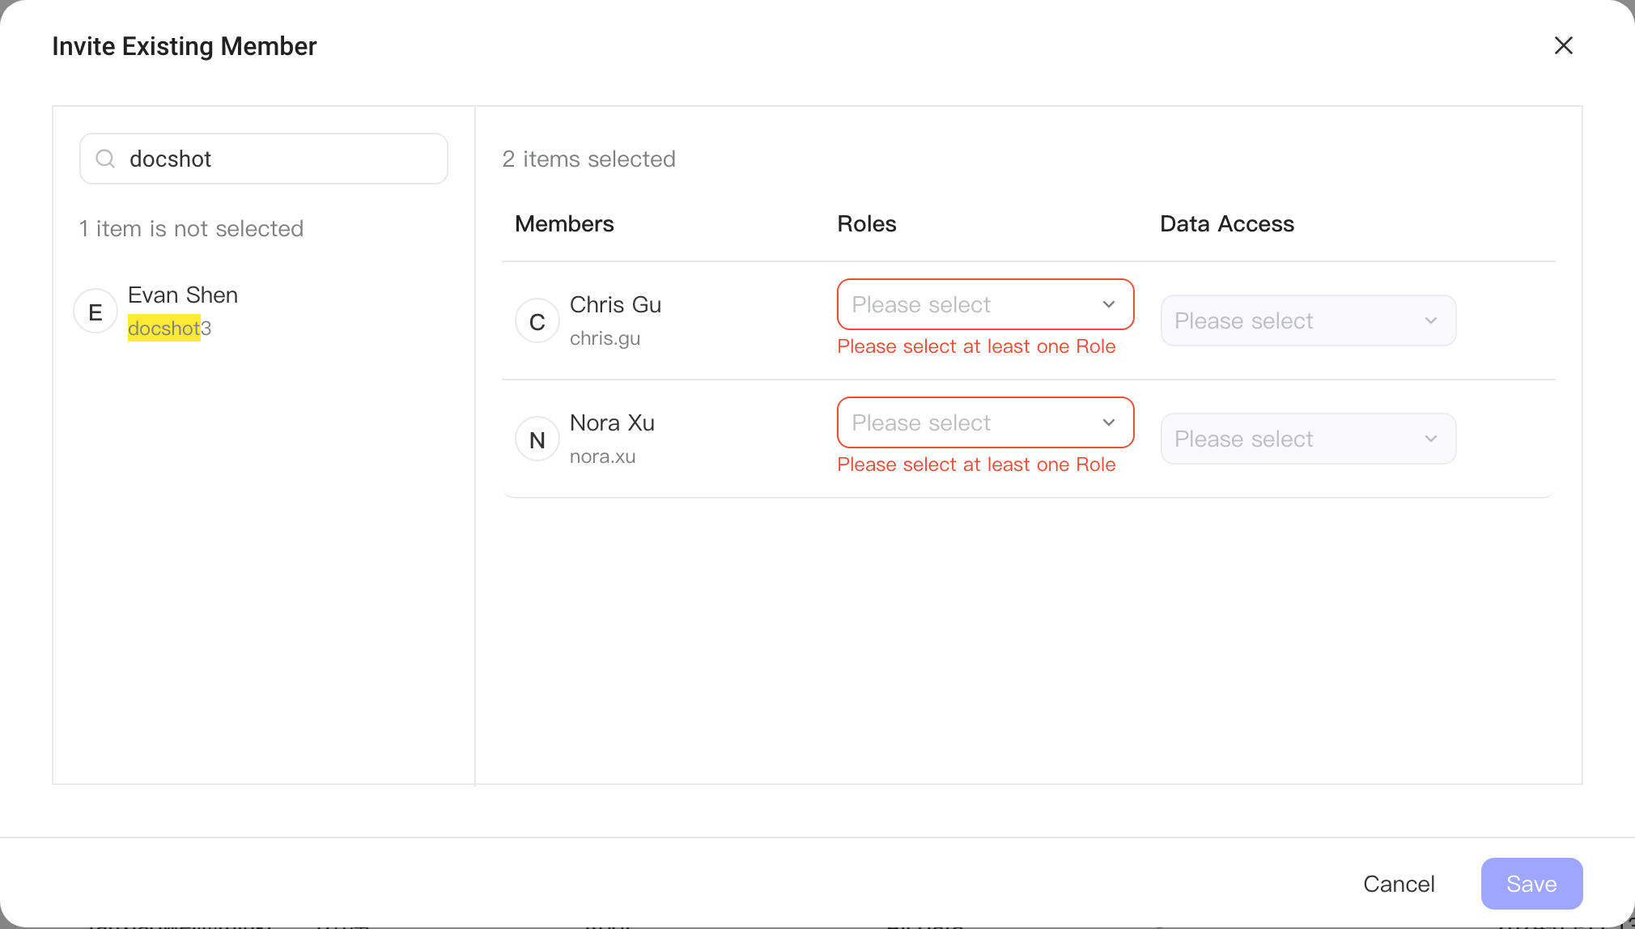
Task: Close the Invite Existing Member dialog
Action: (x=1563, y=45)
